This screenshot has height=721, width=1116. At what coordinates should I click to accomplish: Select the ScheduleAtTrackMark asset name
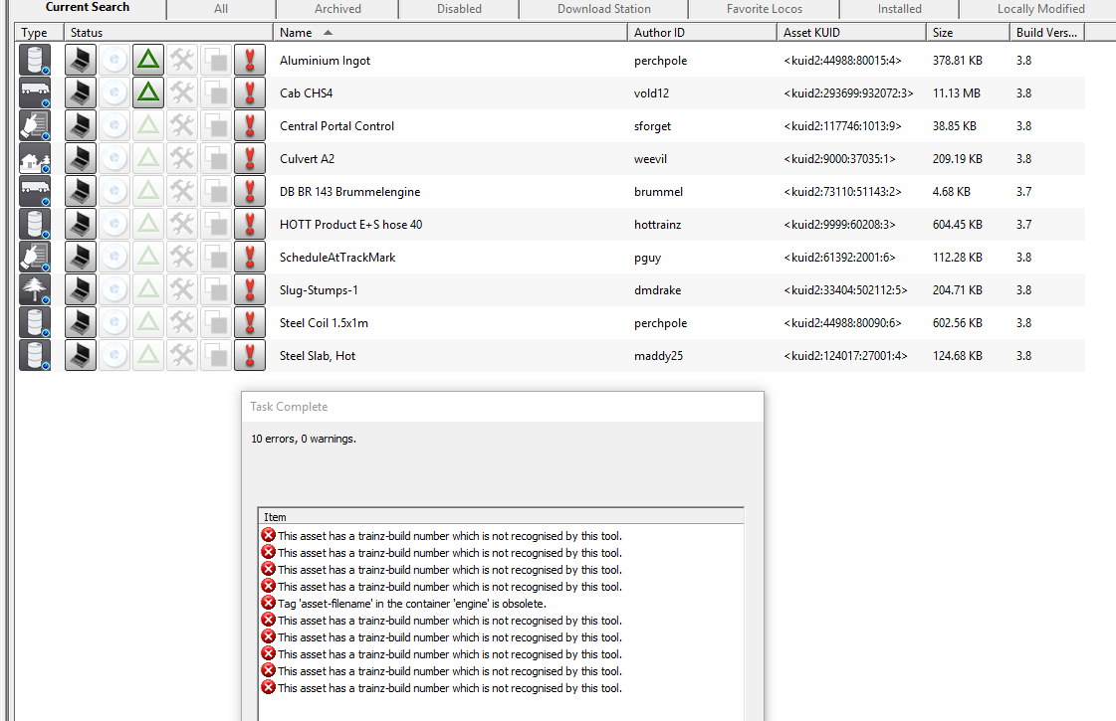pyautogui.click(x=337, y=258)
